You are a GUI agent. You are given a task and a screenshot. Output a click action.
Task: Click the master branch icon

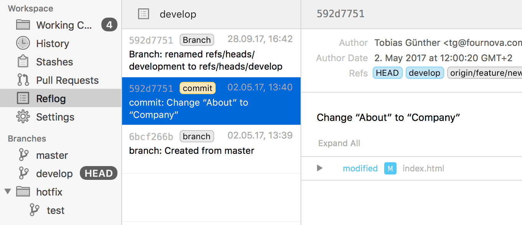coord(24,155)
